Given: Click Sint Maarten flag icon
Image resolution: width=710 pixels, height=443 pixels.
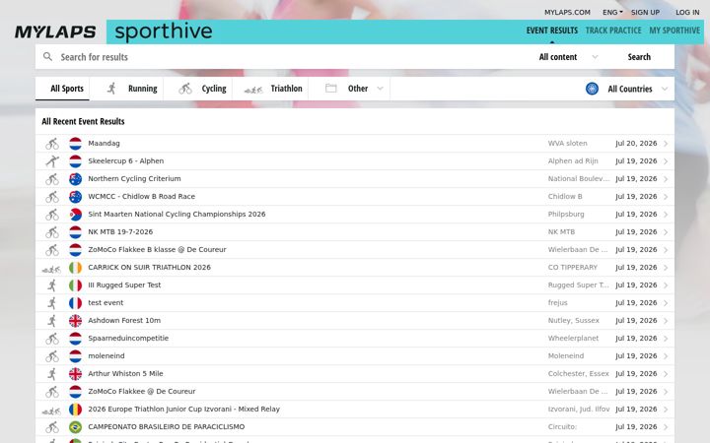Looking at the screenshot, I should [76, 215].
